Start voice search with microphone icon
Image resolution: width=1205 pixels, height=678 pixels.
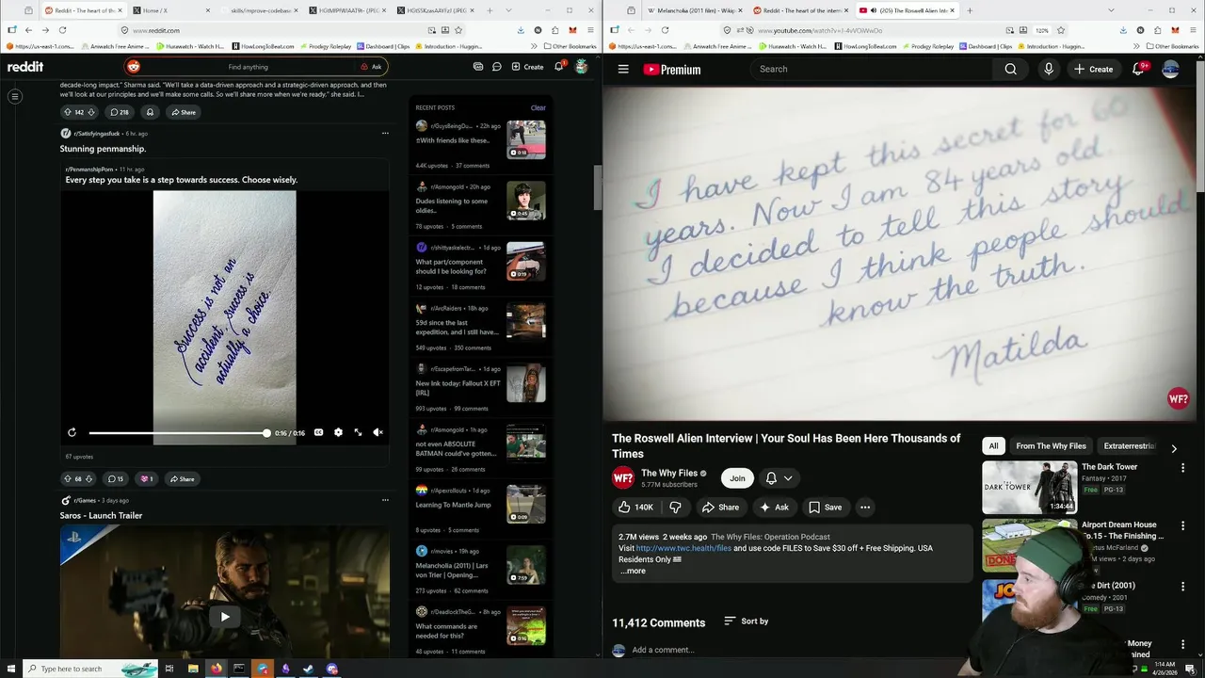tap(1049, 69)
